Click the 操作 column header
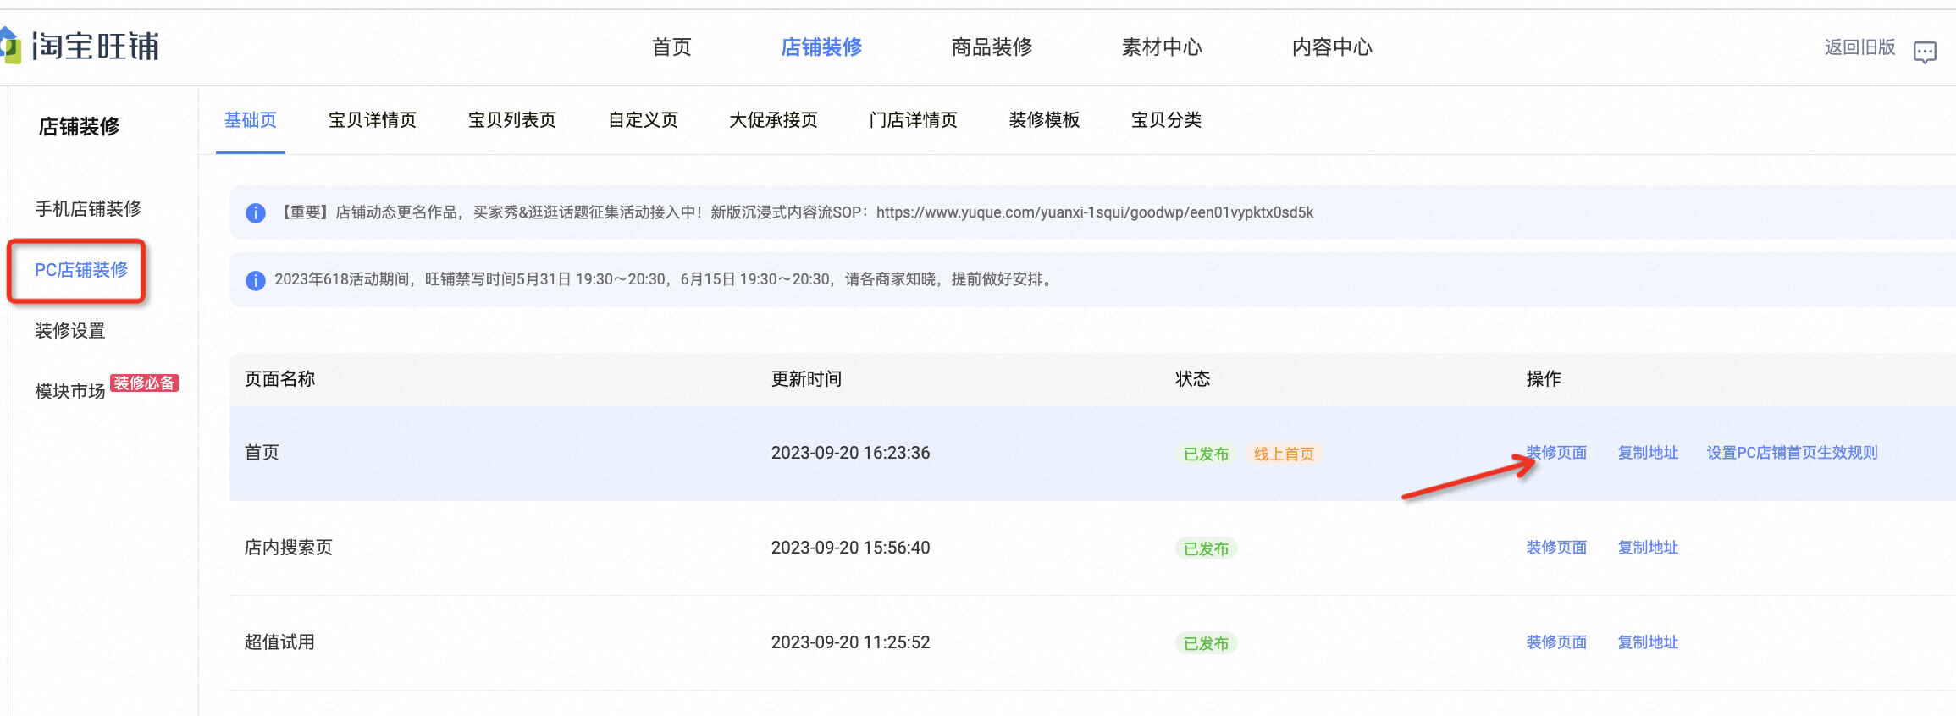Viewport: 1956px width, 716px height. tap(1544, 379)
